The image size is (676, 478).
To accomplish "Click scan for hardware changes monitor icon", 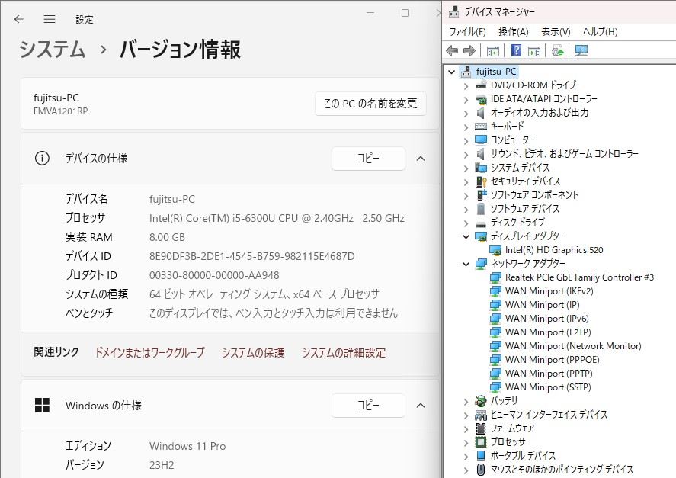I will [581, 51].
